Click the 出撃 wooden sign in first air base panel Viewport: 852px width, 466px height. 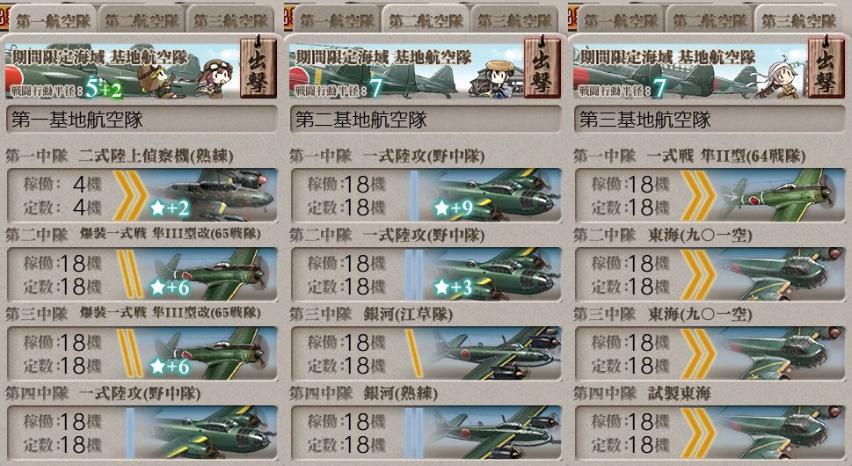259,69
